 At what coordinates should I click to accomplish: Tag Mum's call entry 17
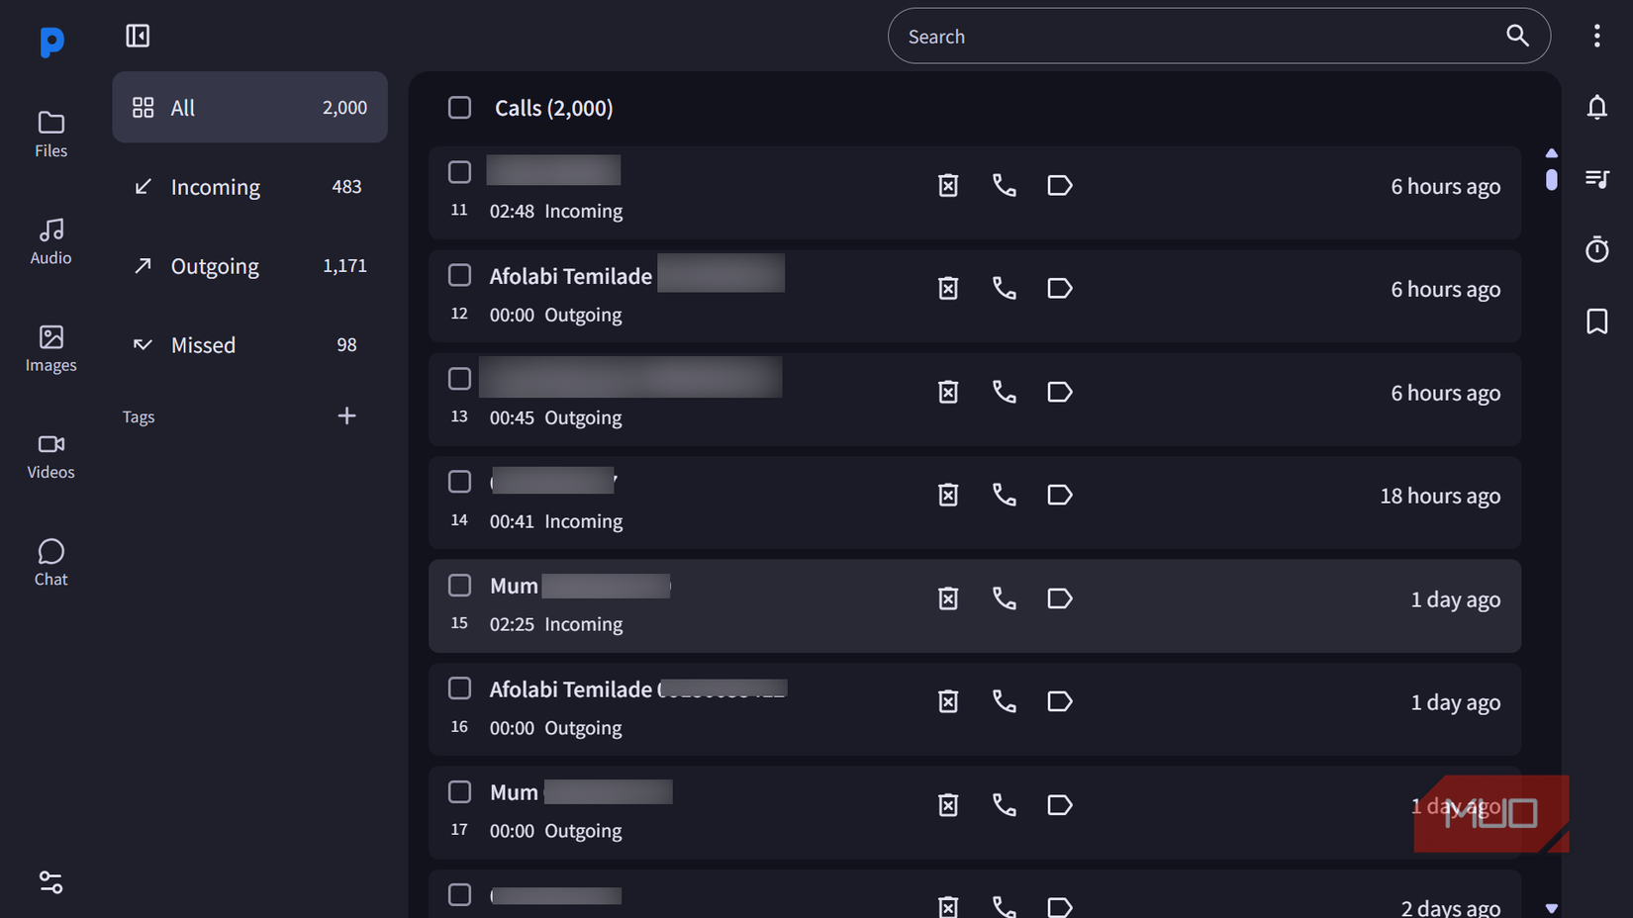[1059, 805]
